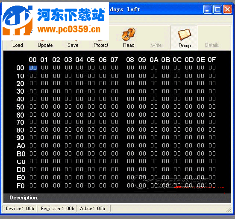Click the Read toolbar icon
Screen dimensions: 235x219
point(129,35)
